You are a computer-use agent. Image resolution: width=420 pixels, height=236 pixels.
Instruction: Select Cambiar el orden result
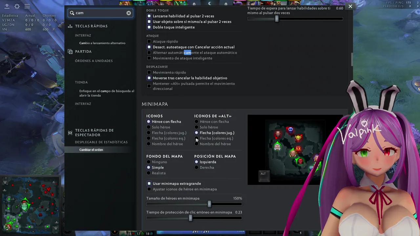(x=91, y=150)
